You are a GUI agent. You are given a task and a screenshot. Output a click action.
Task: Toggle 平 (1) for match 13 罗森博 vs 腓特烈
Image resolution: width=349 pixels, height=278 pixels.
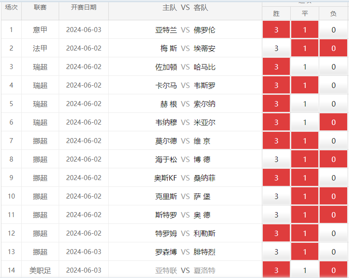tap(305, 251)
